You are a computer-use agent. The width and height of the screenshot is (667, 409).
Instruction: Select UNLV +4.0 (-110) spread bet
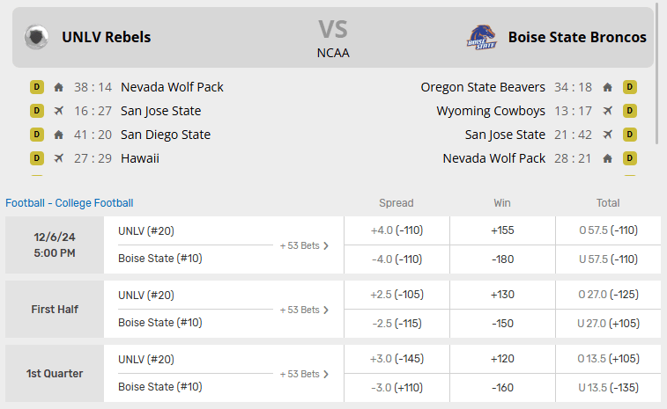396,230
